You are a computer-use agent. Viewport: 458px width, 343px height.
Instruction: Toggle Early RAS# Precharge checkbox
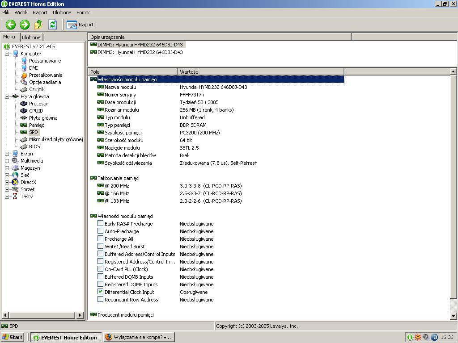tap(100, 223)
